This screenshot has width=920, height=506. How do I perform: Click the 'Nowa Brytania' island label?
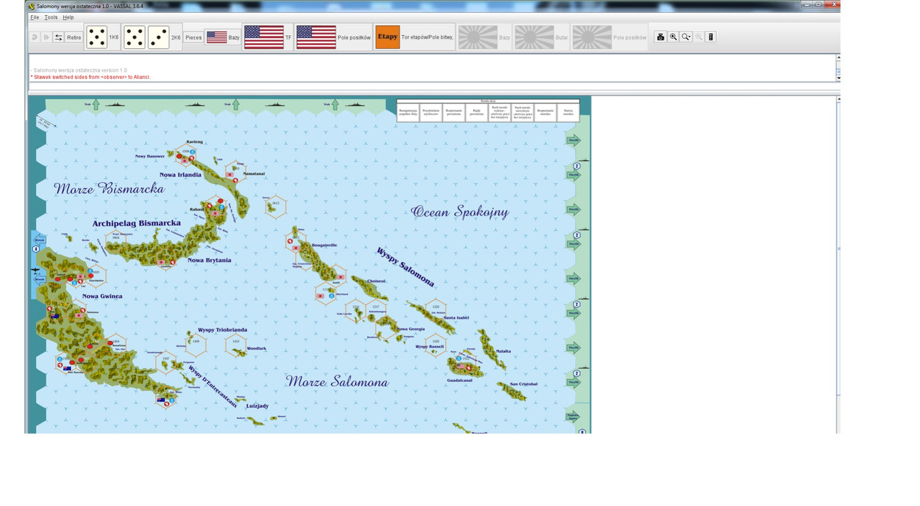[x=209, y=260]
